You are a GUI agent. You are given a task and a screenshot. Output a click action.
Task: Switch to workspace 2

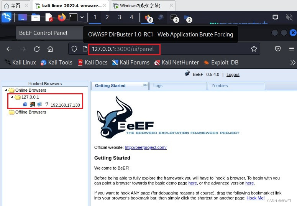tap(107, 17)
